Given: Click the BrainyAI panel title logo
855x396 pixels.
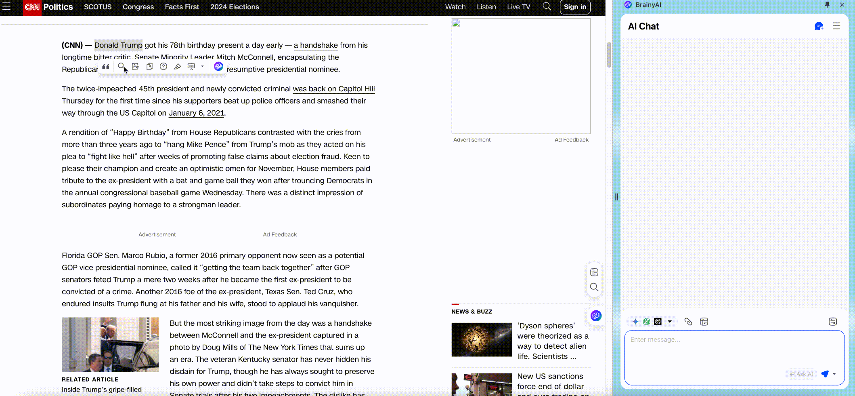Looking at the screenshot, I should pos(628,5).
